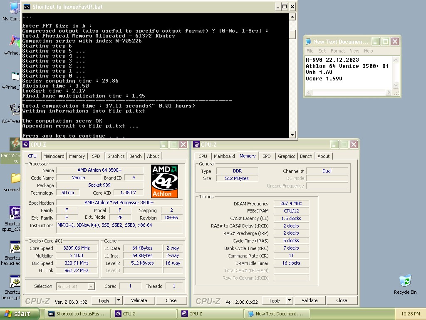Select the Core Speed 3209.06 MHz value
The width and height of the screenshot is (426, 320).
point(77,248)
